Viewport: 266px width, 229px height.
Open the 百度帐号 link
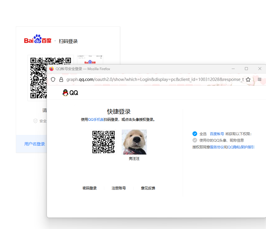click(217, 134)
